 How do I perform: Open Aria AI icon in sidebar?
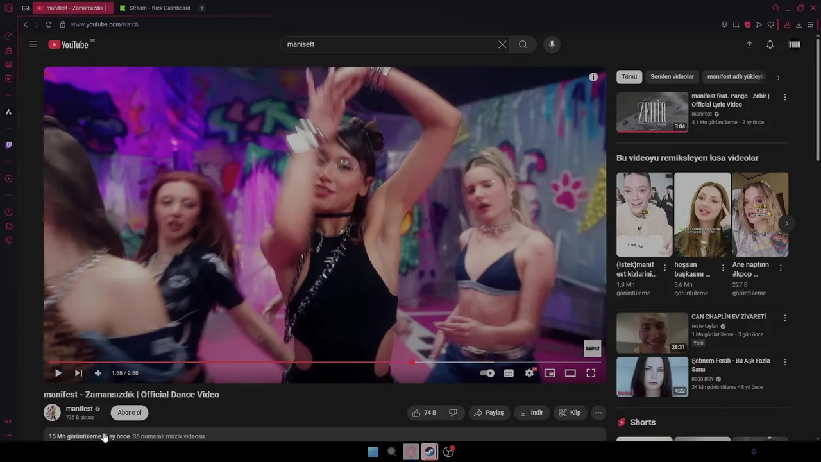click(9, 112)
